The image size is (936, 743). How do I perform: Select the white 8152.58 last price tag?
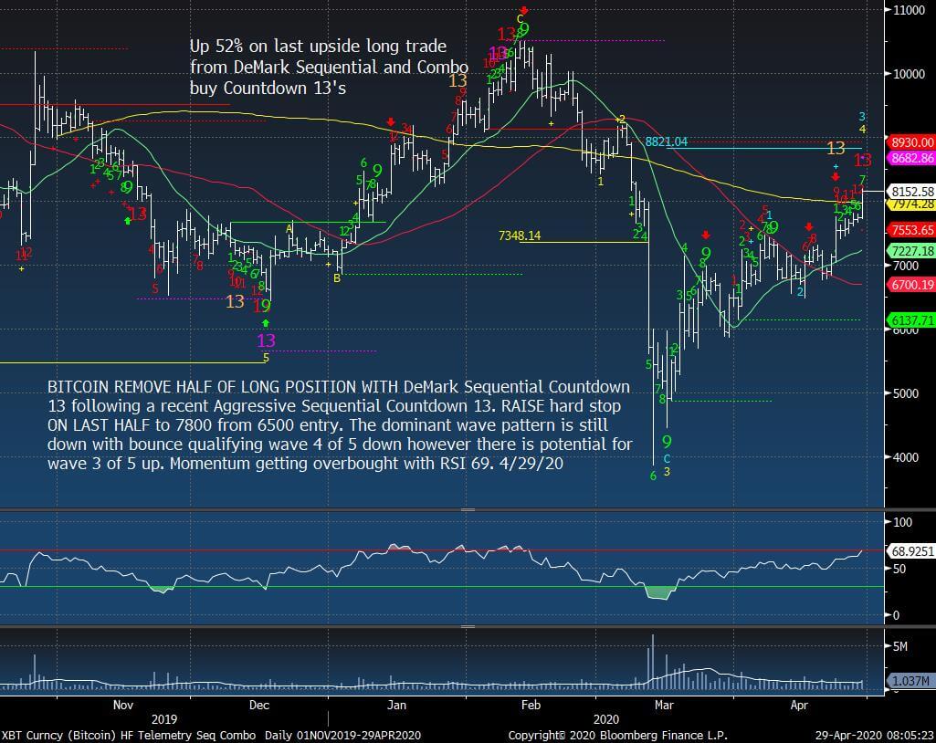pyautogui.click(x=911, y=191)
